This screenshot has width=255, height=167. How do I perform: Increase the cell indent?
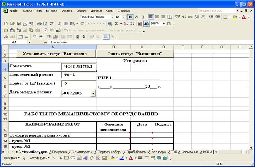pyautogui.click(x=217, y=17)
